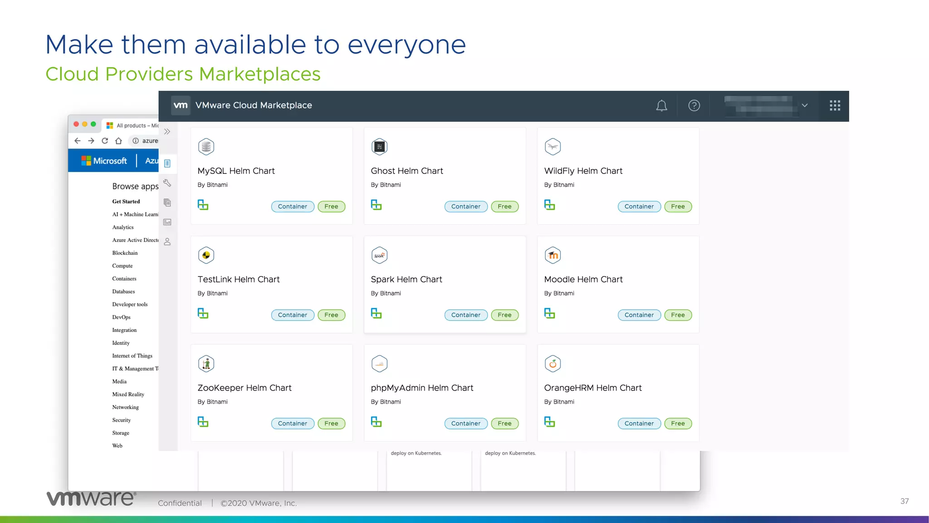Click the Moodle Helm Chart logo icon
This screenshot has width=929, height=523.
click(553, 255)
